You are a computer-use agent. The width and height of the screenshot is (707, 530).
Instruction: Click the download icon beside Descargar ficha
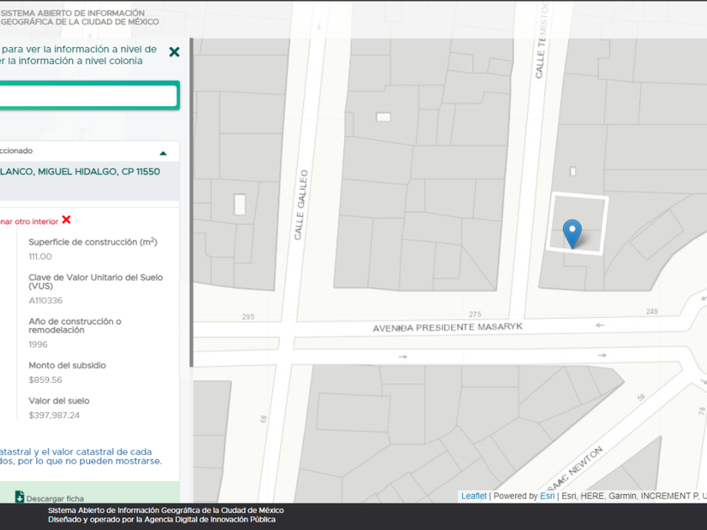(19, 497)
